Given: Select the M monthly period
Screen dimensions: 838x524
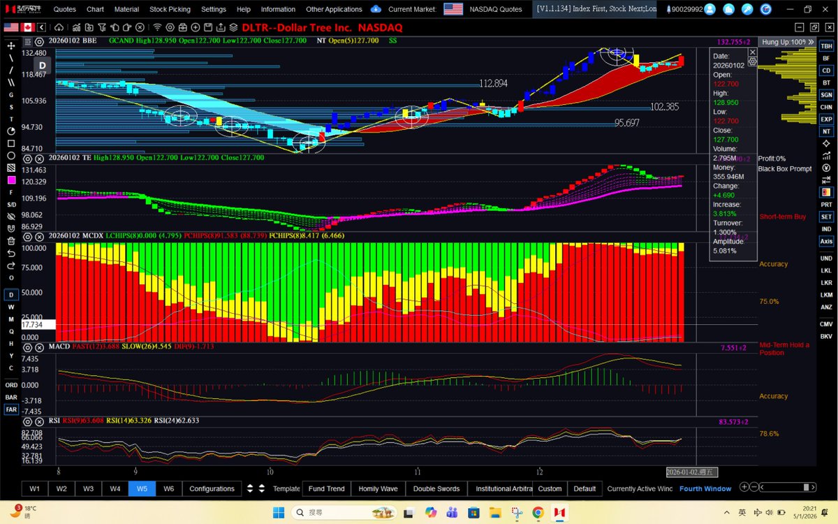Looking at the screenshot, I should (x=10, y=319).
